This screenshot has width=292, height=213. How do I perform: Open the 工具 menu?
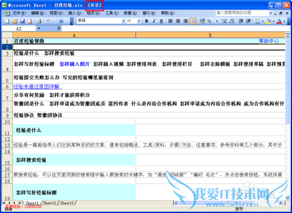click(112, 13)
